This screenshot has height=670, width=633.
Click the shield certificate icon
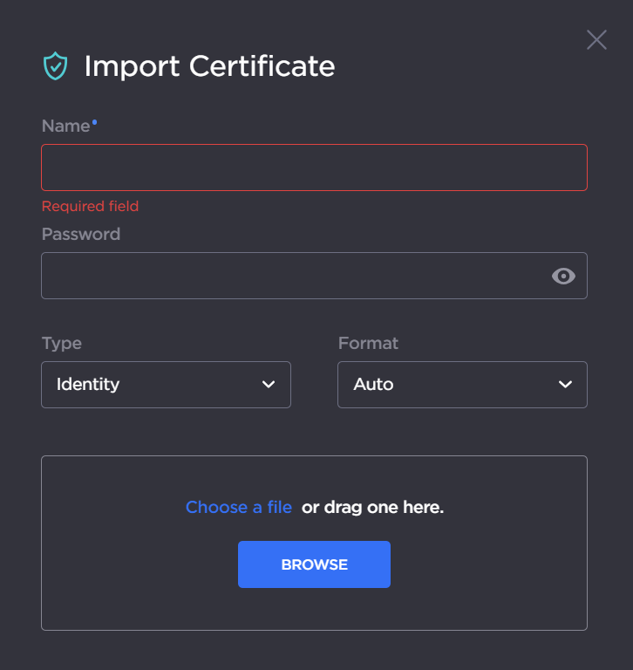[55, 66]
